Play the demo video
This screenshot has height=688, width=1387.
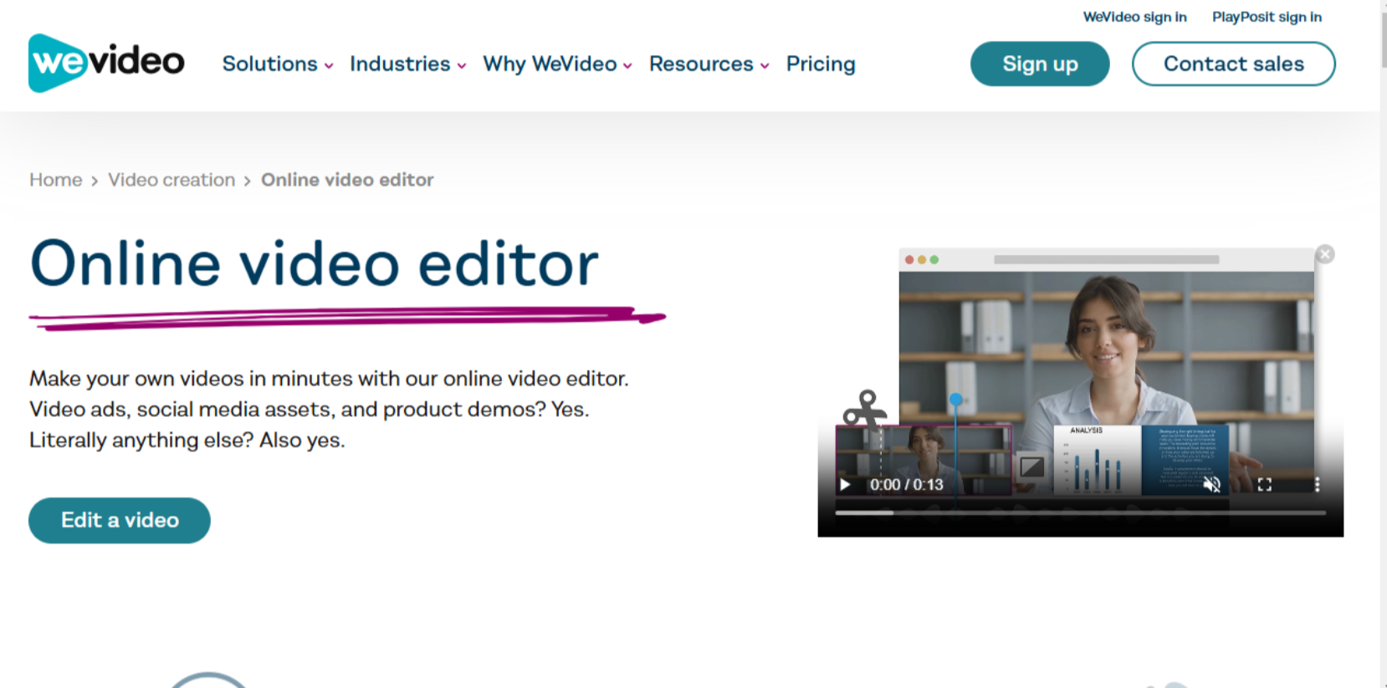(x=845, y=485)
